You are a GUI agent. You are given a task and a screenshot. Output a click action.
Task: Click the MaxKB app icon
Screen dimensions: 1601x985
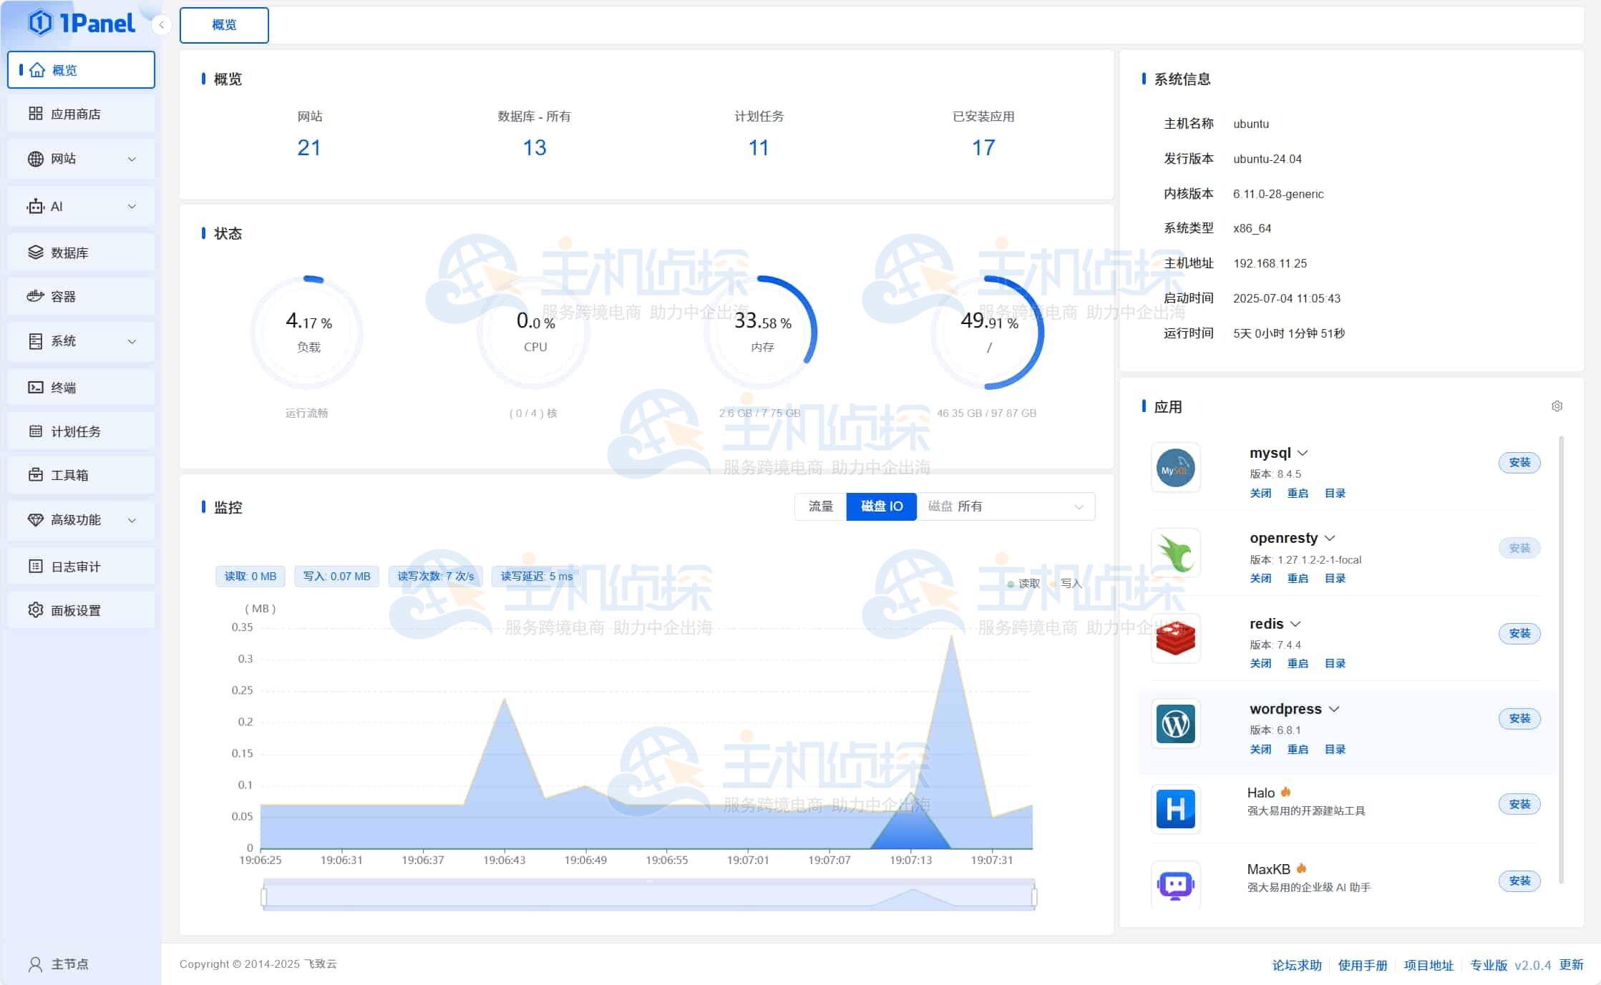click(1175, 886)
